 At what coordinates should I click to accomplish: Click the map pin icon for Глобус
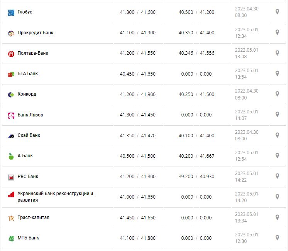click(277, 12)
